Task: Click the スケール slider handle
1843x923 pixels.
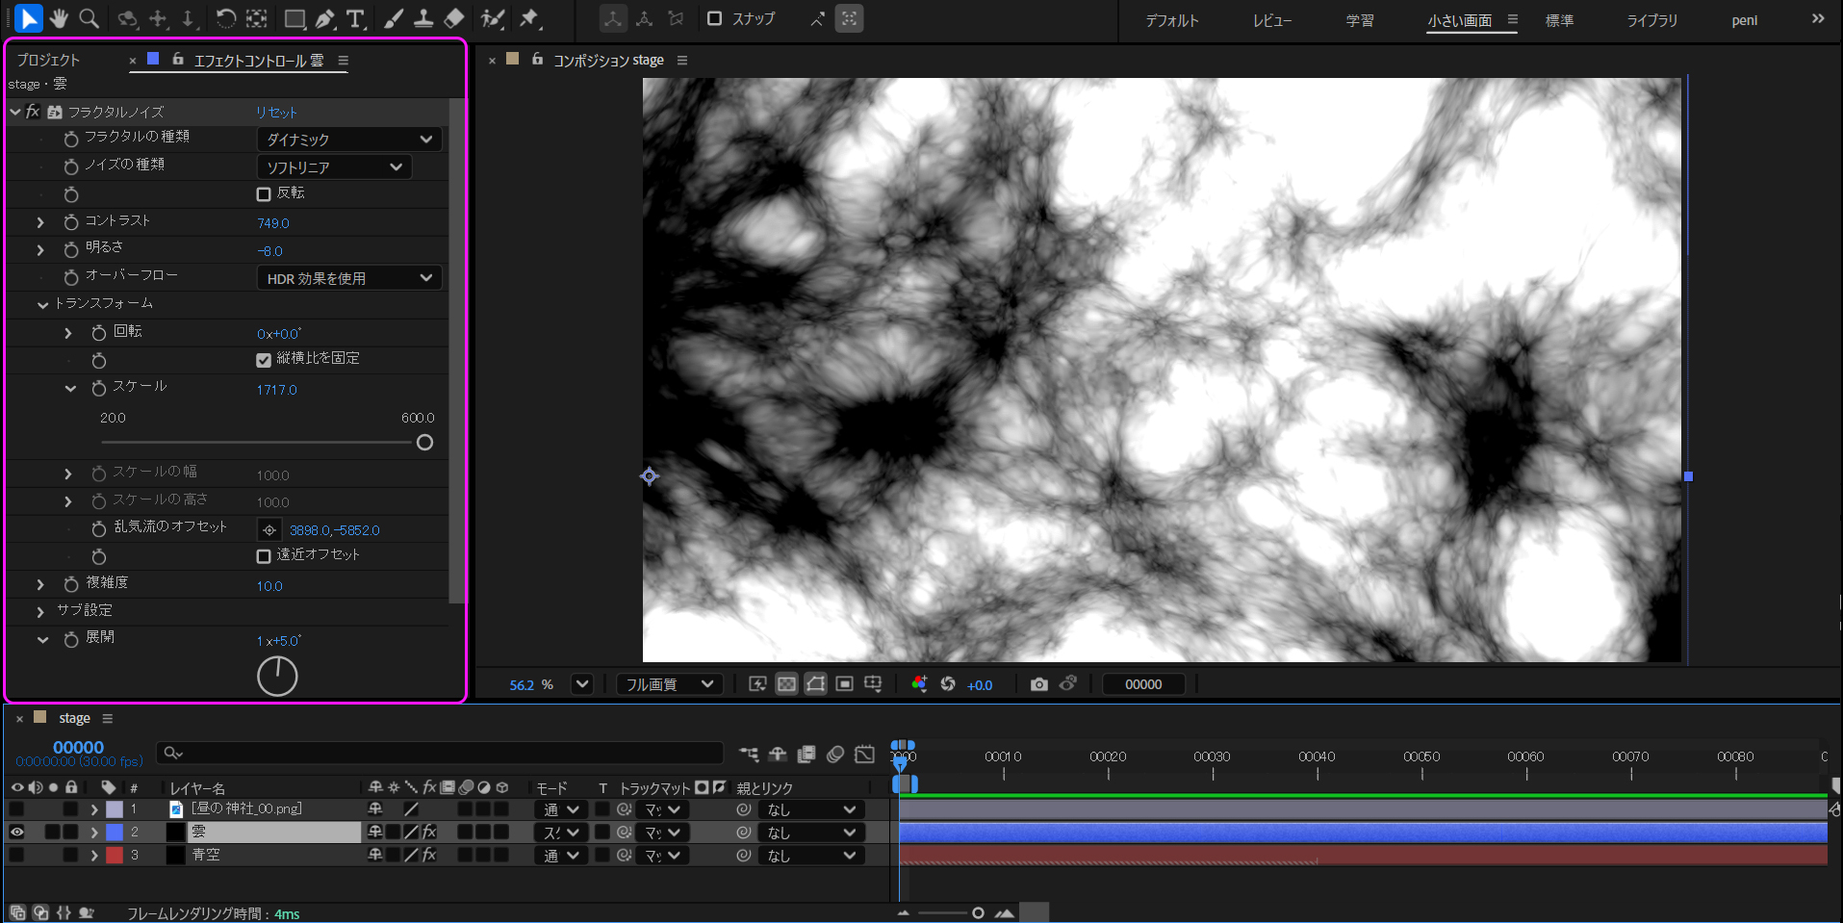Action: click(424, 443)
